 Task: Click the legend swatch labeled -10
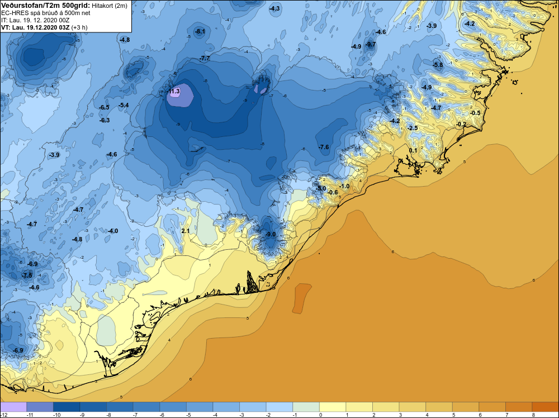point(67,407)
